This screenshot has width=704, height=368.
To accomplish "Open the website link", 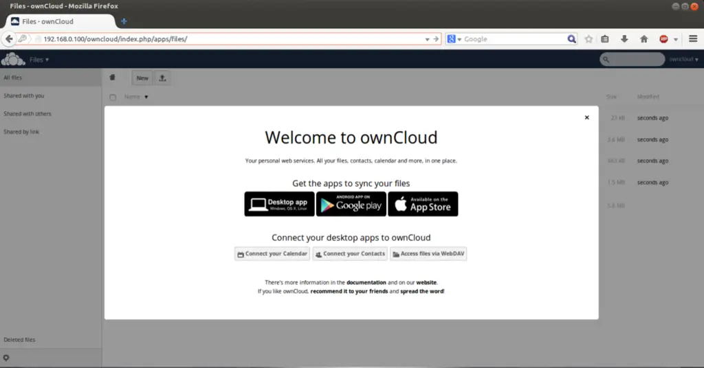I will [x=426, y=282].
